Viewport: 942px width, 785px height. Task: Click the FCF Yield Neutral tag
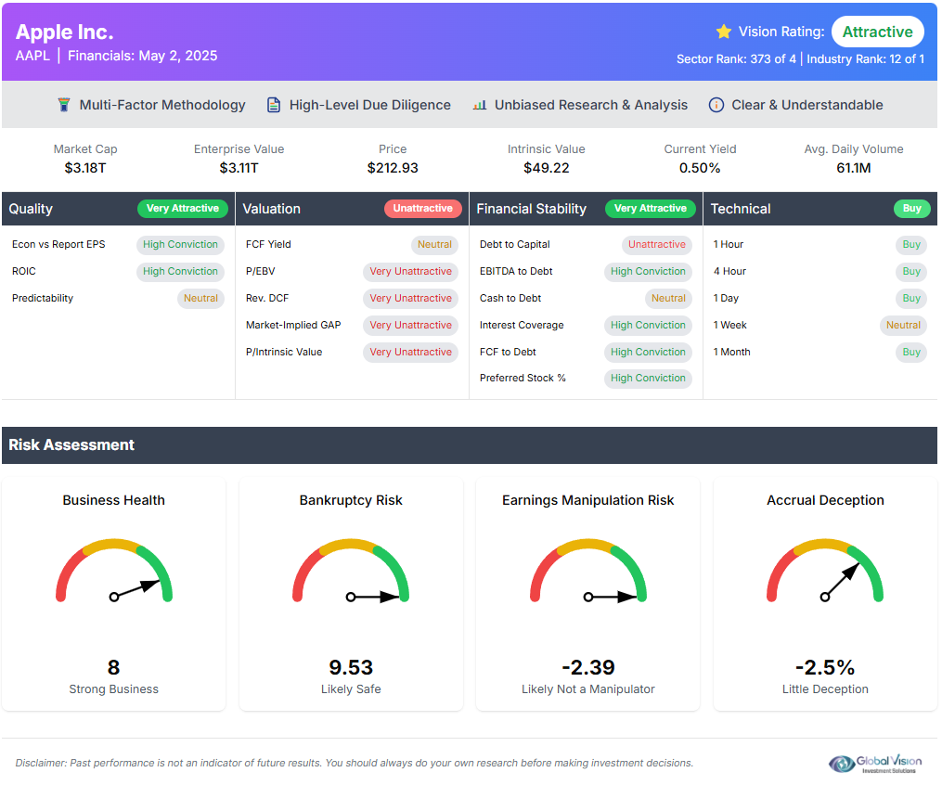(434, 244)
